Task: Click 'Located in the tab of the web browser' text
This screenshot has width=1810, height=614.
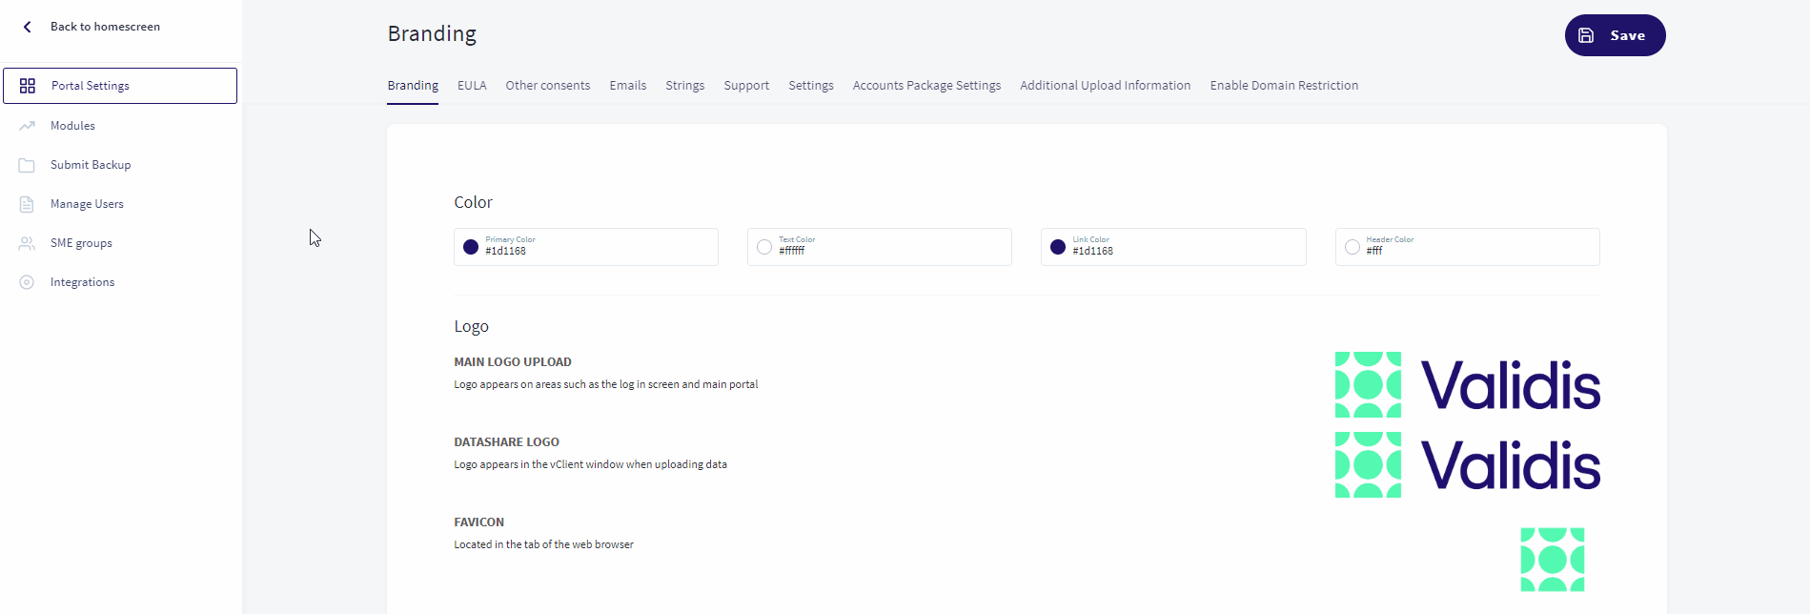Action: 544,545
